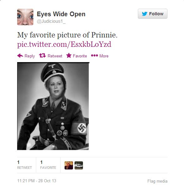This screenshot has width=184, height=191.
Task: Open the attached black-and-white photo
Action: coord(53,106)
